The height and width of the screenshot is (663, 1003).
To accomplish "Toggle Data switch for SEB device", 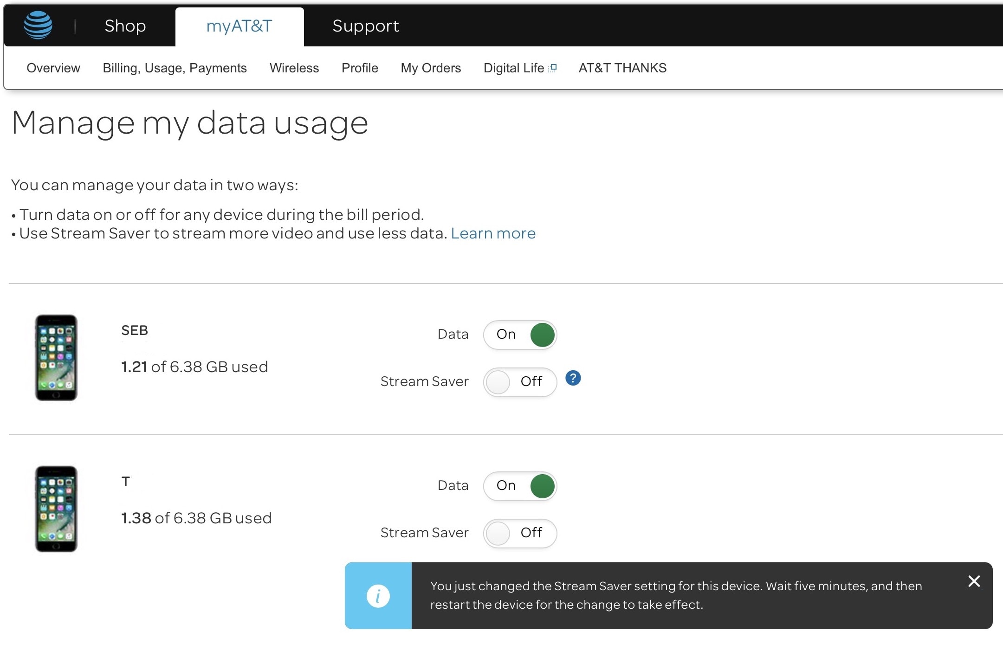I will pyautogui.click(x=520, y=335).
